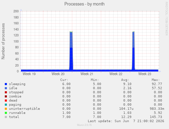Click the zombie legend color swatch

6,96
